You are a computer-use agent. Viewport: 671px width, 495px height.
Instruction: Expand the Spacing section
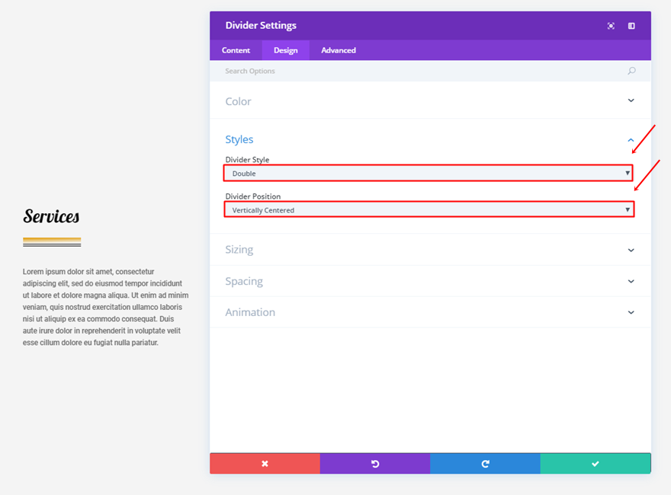[631, 281]
